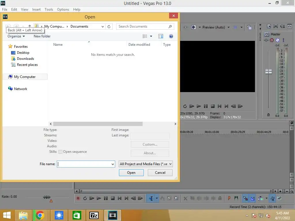The height and width of the screenshot is (221, 295).
Task: Click Stop in the video preview transport
Action: (x=213, y=106)
